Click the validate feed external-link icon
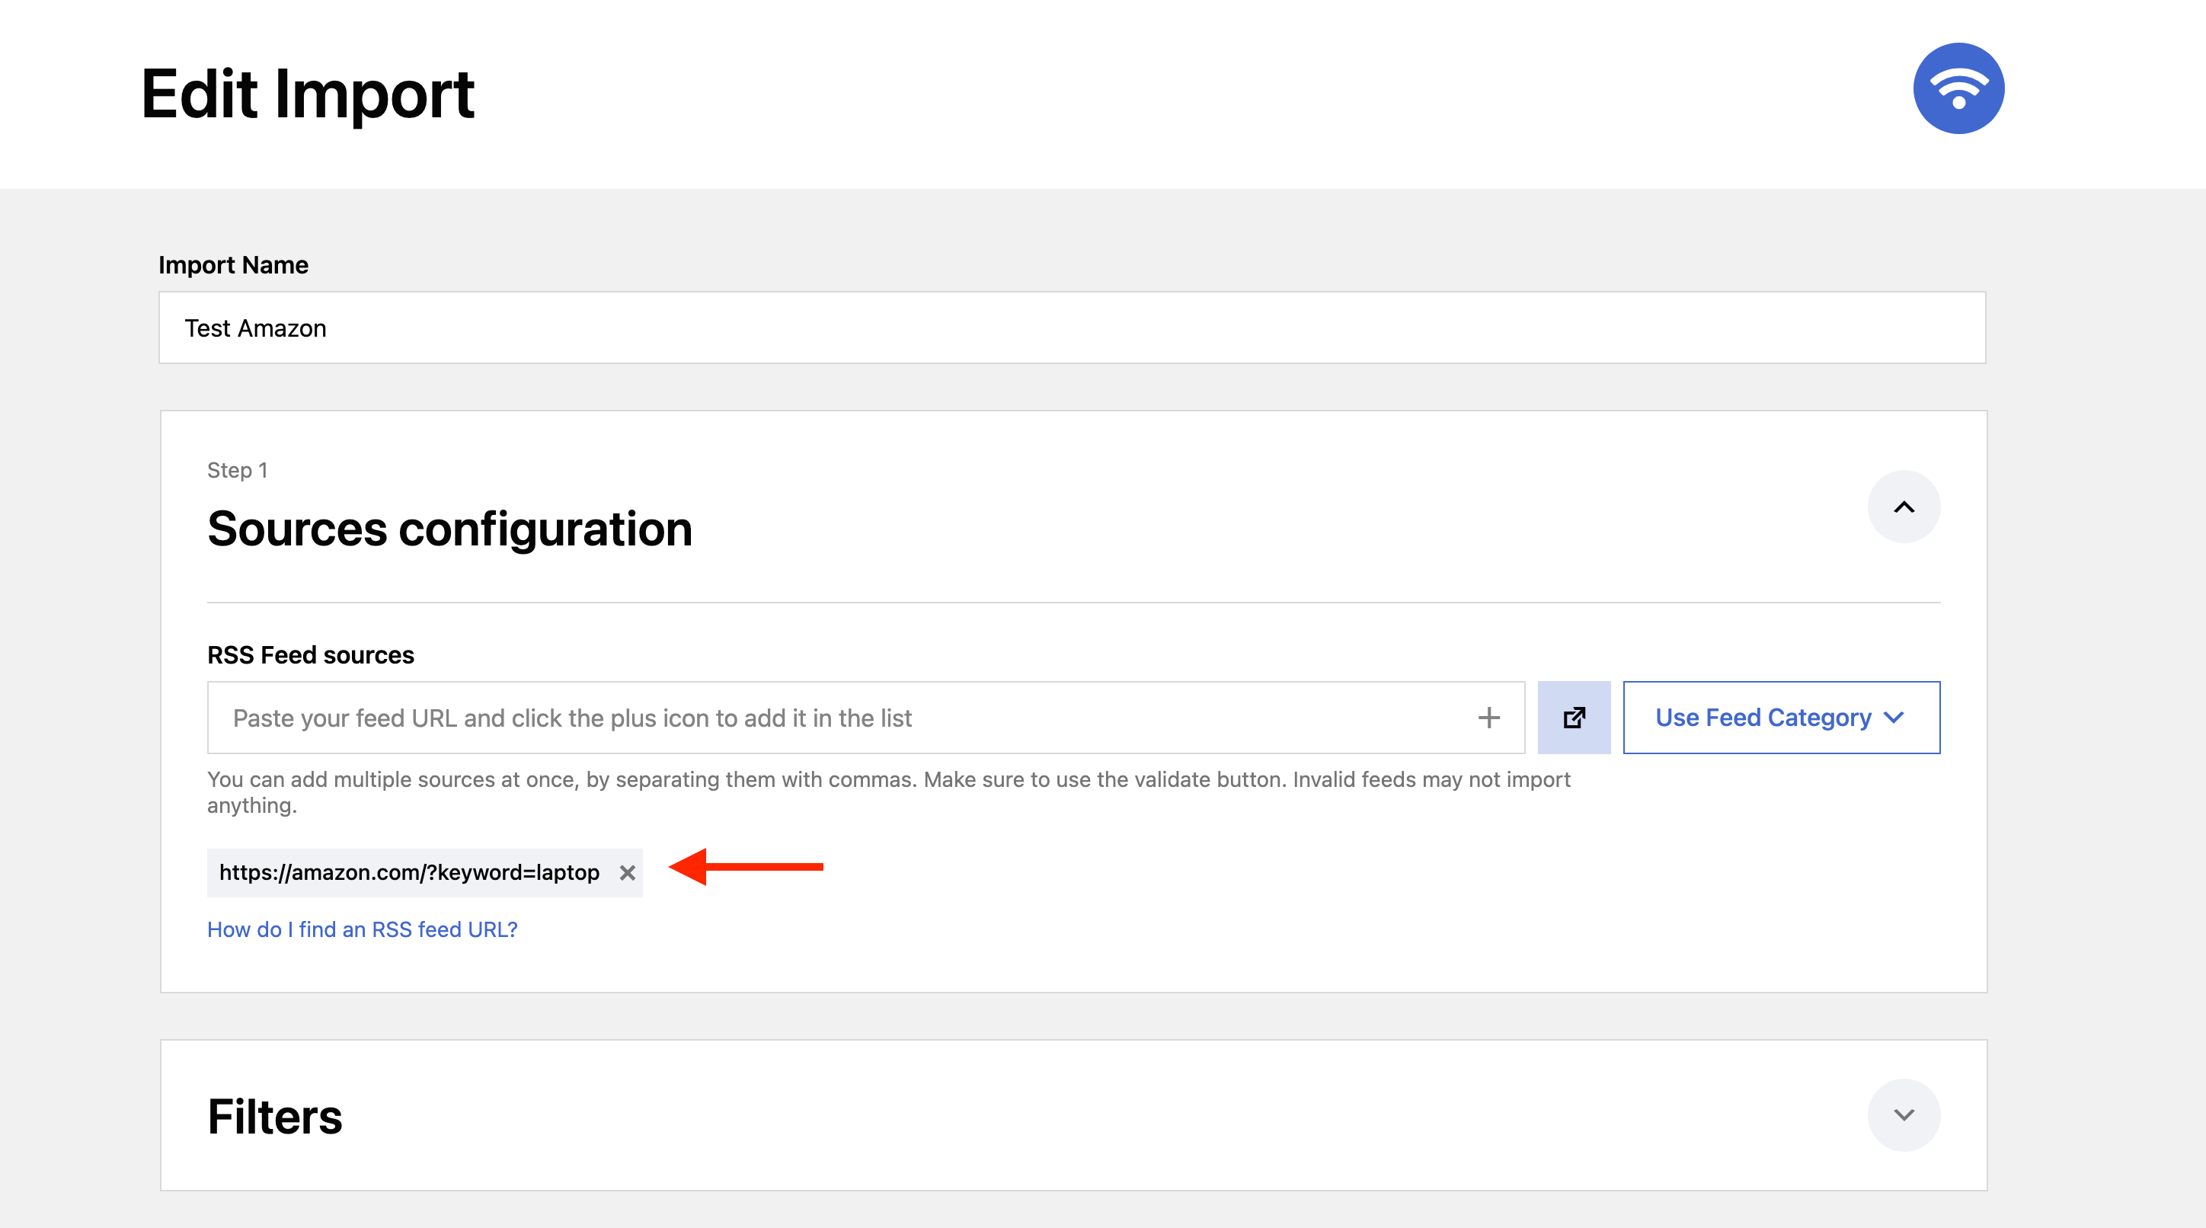Image resolution: width=2206 pixels, height=1228 pixels. [x=1573, y=718]
